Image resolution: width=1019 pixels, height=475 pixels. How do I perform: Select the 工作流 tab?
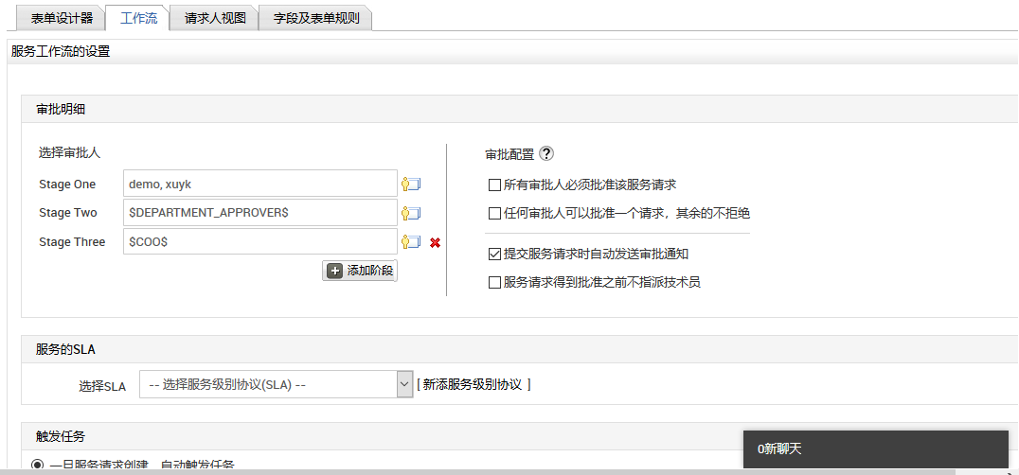[x=138, y=18]
